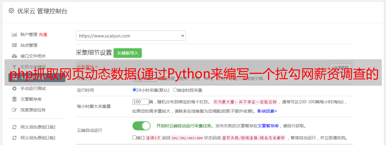Click the refresh icon for 同义词伪原创[2版]
The height and width of the screenshot is (145, 386).
[14, 138]
